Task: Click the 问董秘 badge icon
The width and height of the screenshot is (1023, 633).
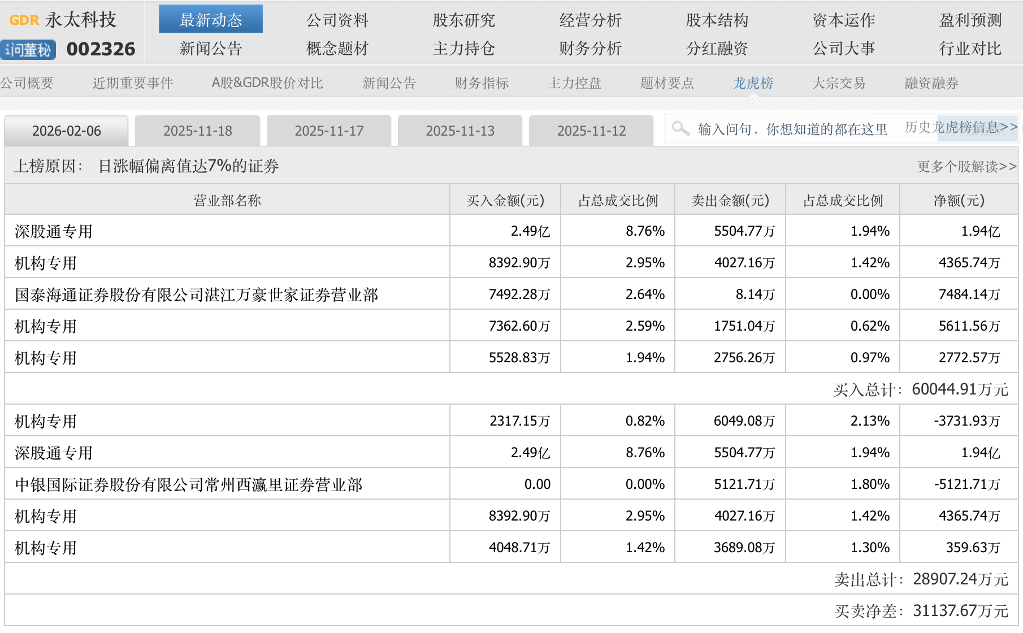Action: pos(28,50)
